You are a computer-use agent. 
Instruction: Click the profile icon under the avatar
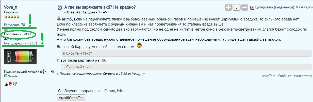tap(6, 84)
